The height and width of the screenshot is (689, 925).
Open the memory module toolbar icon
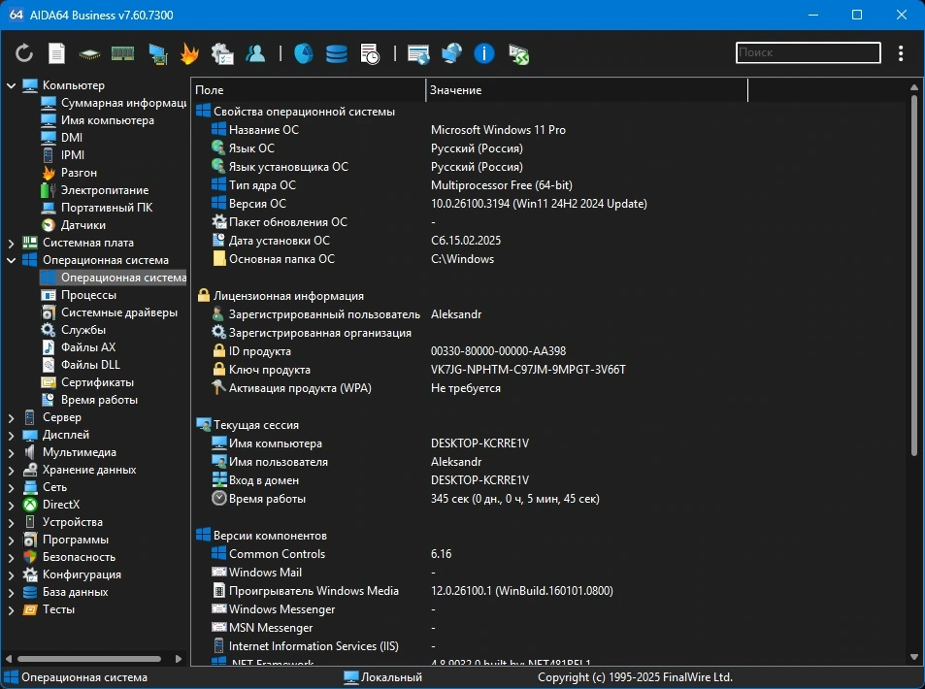[x=122, y=53]
